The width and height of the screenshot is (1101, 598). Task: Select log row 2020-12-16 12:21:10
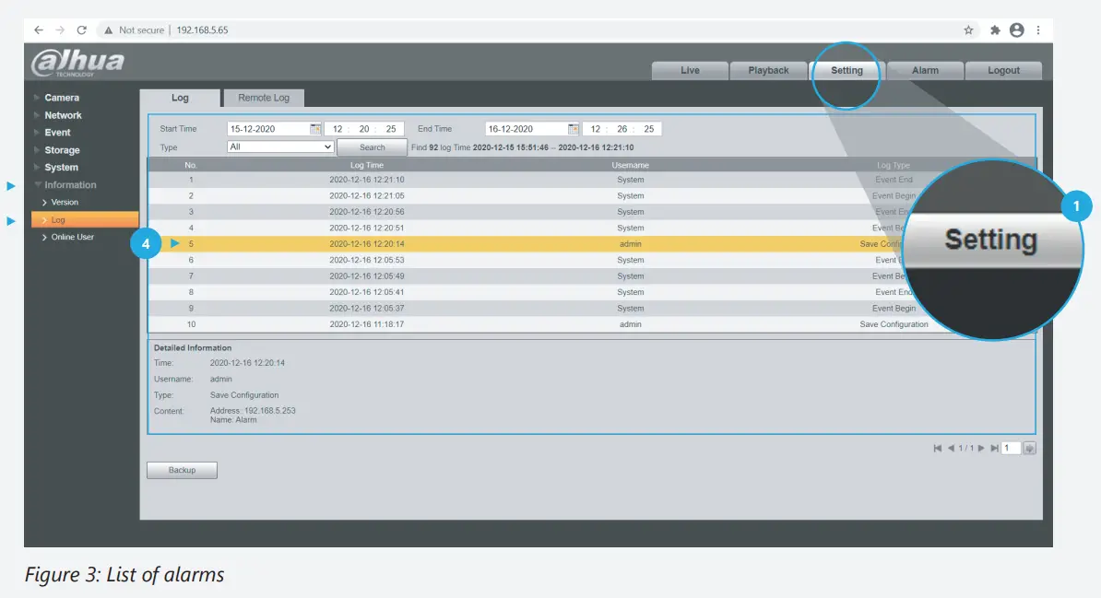coord(591,180)
